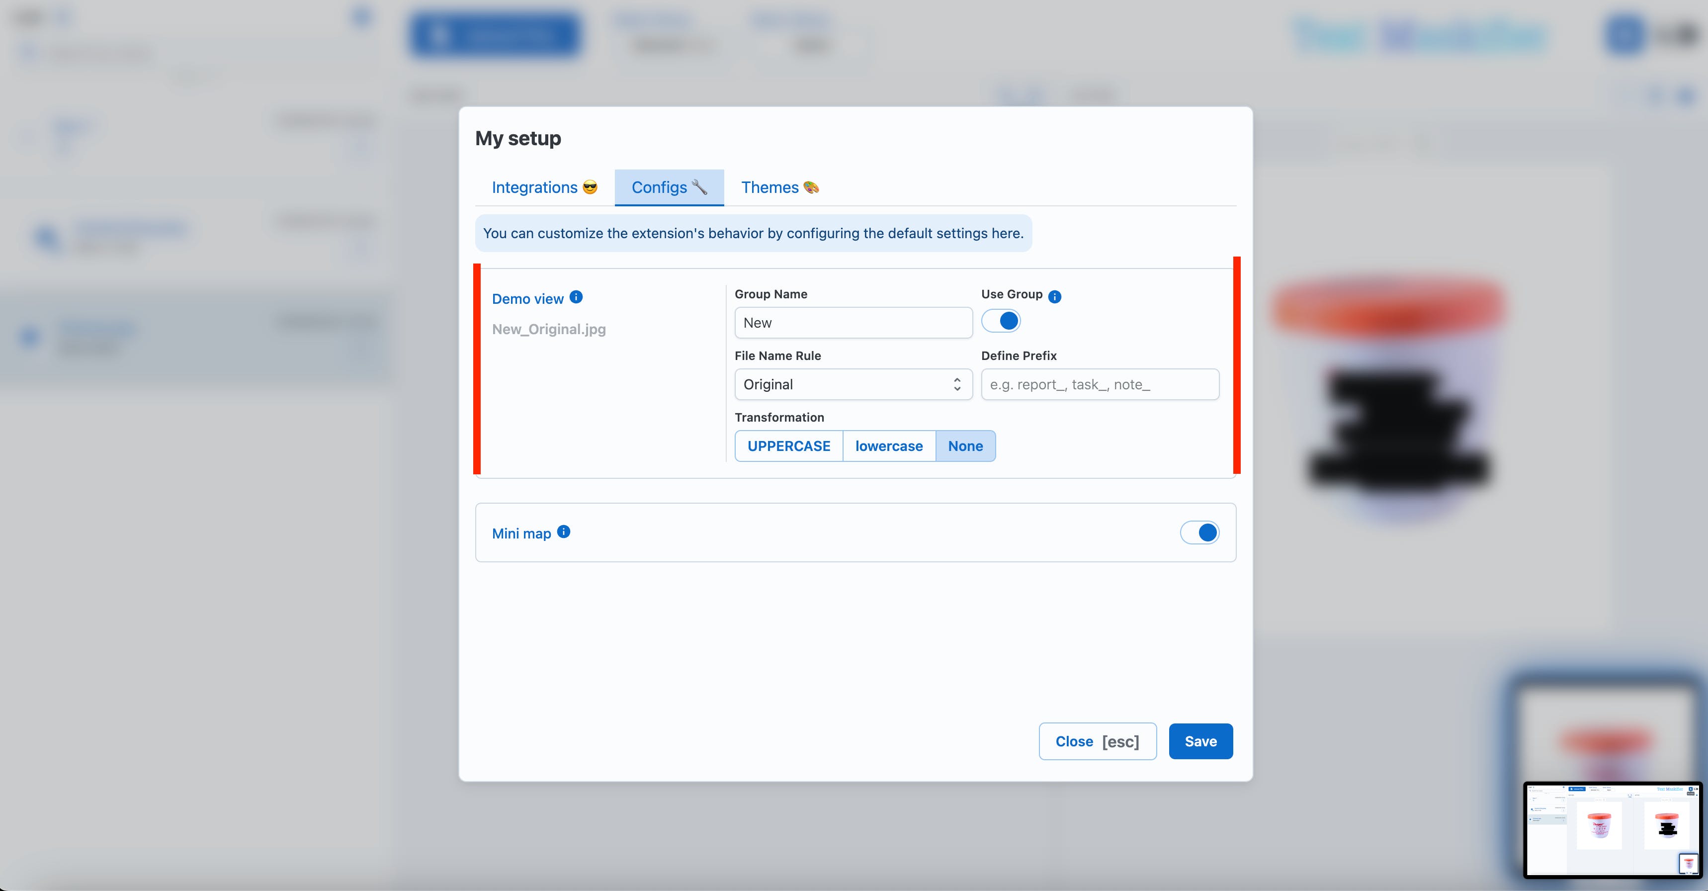Viewport: 1708px width, 891px height.
Task: Select lowercase transformation option
Action: tap(888, 446)
